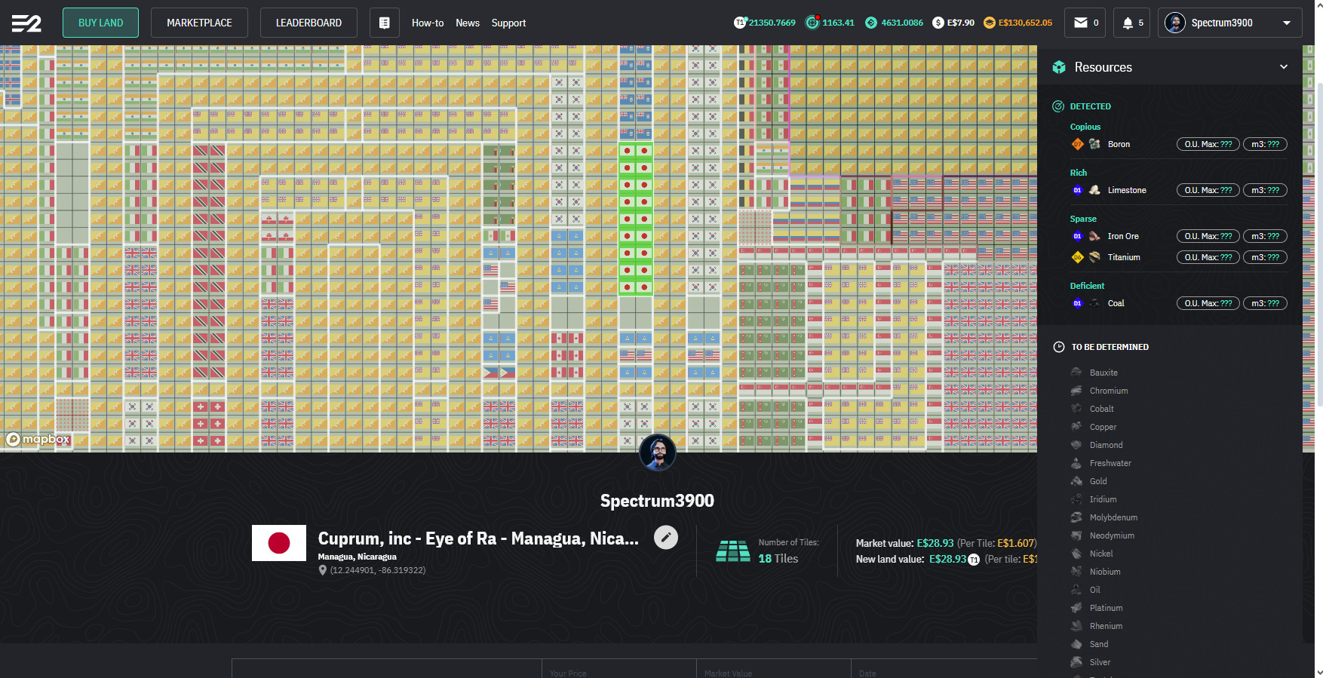Click the Boron resource icon
The height and width of the screenshot is (678, 1326).
pos(1094,144)
